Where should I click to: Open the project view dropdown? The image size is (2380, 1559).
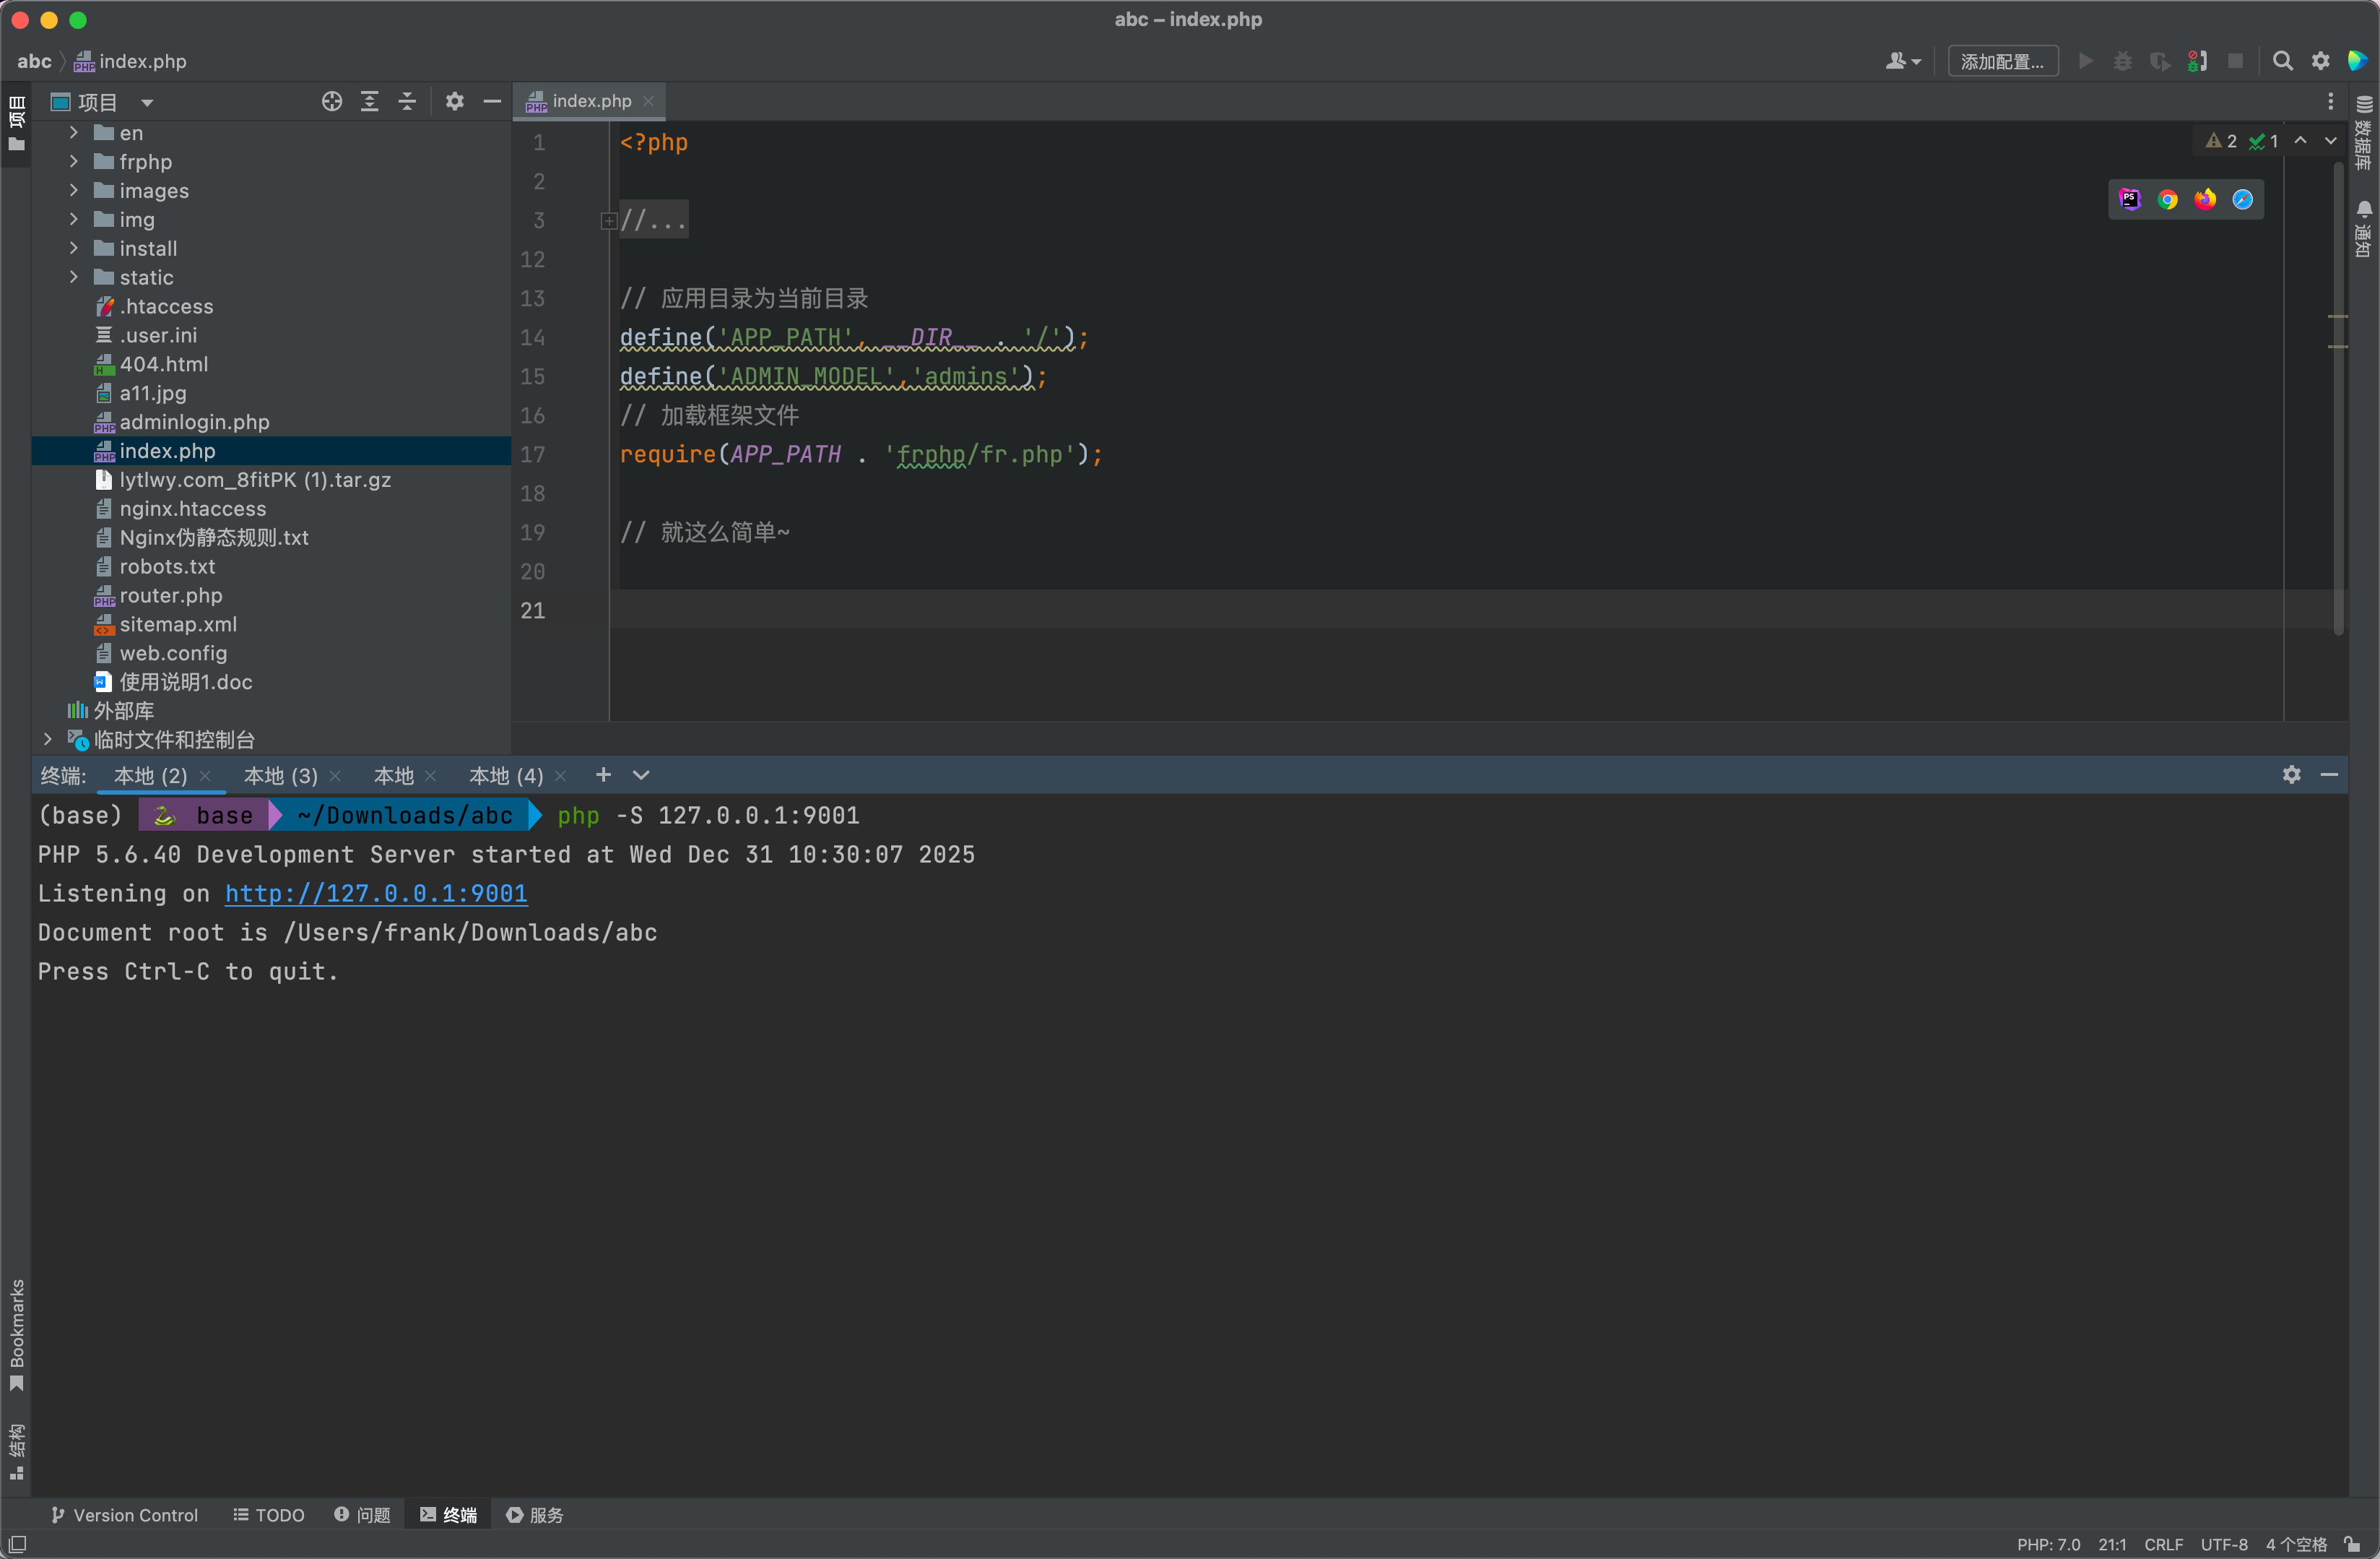point(147,102)
